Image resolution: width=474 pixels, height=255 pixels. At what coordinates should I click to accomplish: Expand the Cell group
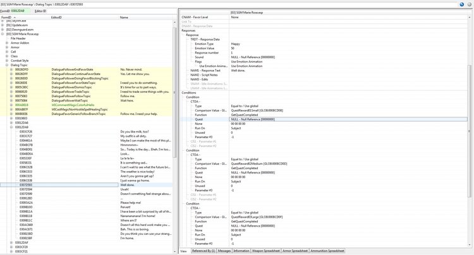click(x=7, y=52)
